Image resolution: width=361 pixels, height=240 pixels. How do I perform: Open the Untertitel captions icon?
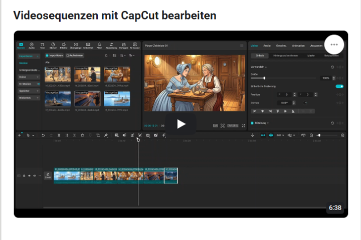[88, 45]
